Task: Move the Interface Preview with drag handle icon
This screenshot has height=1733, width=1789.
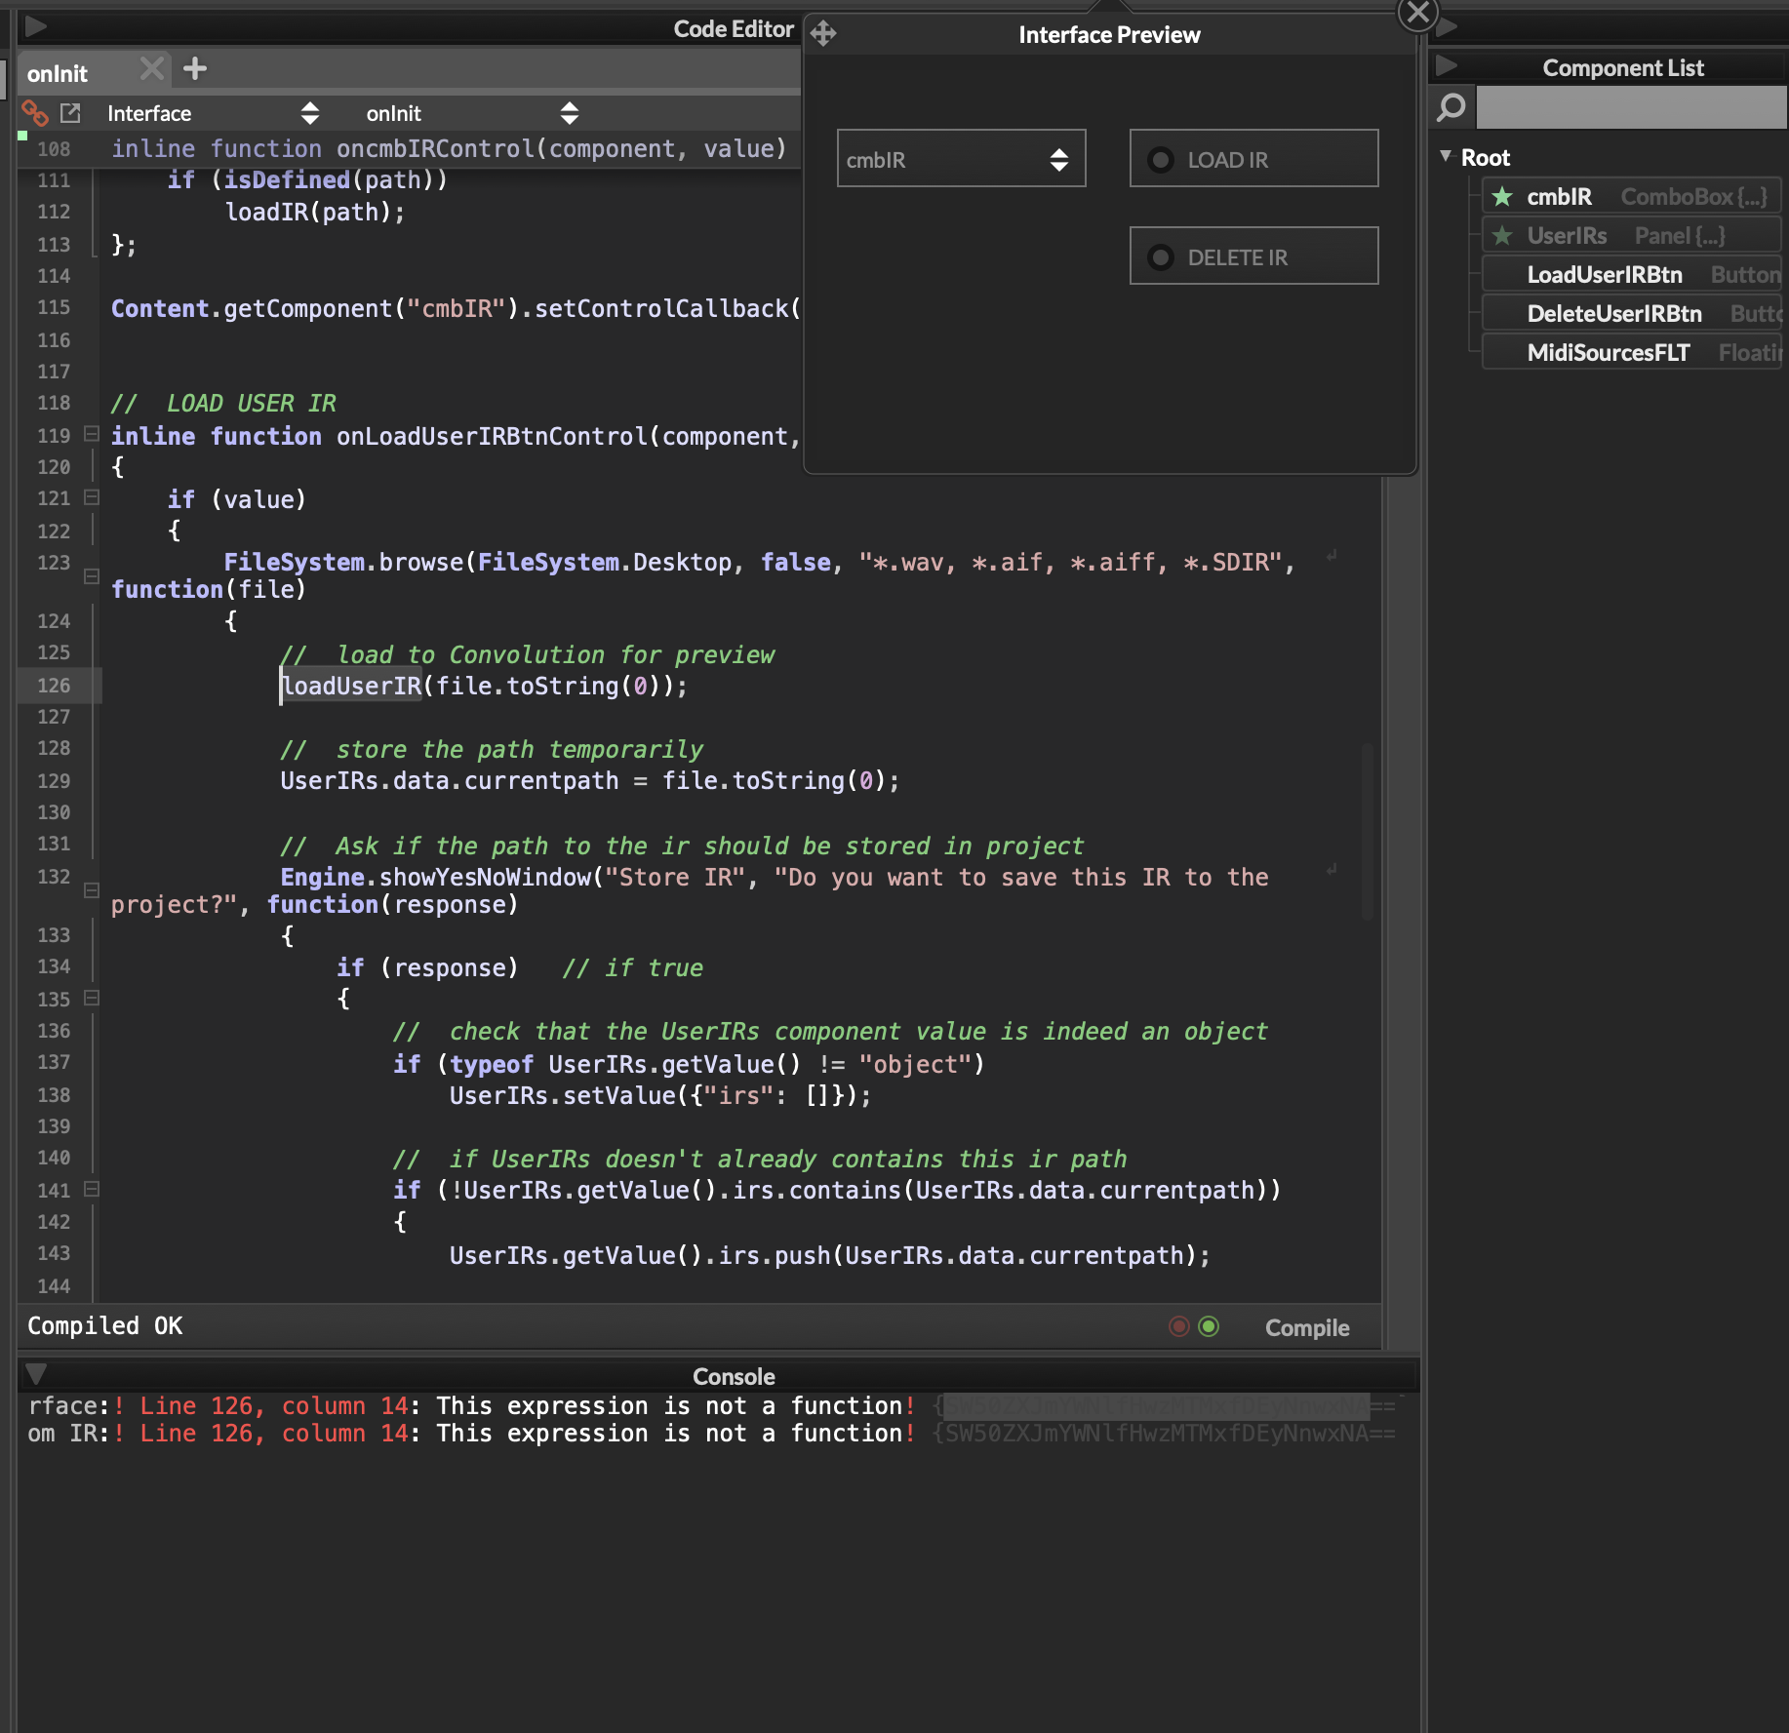Action: click(823, 33)
